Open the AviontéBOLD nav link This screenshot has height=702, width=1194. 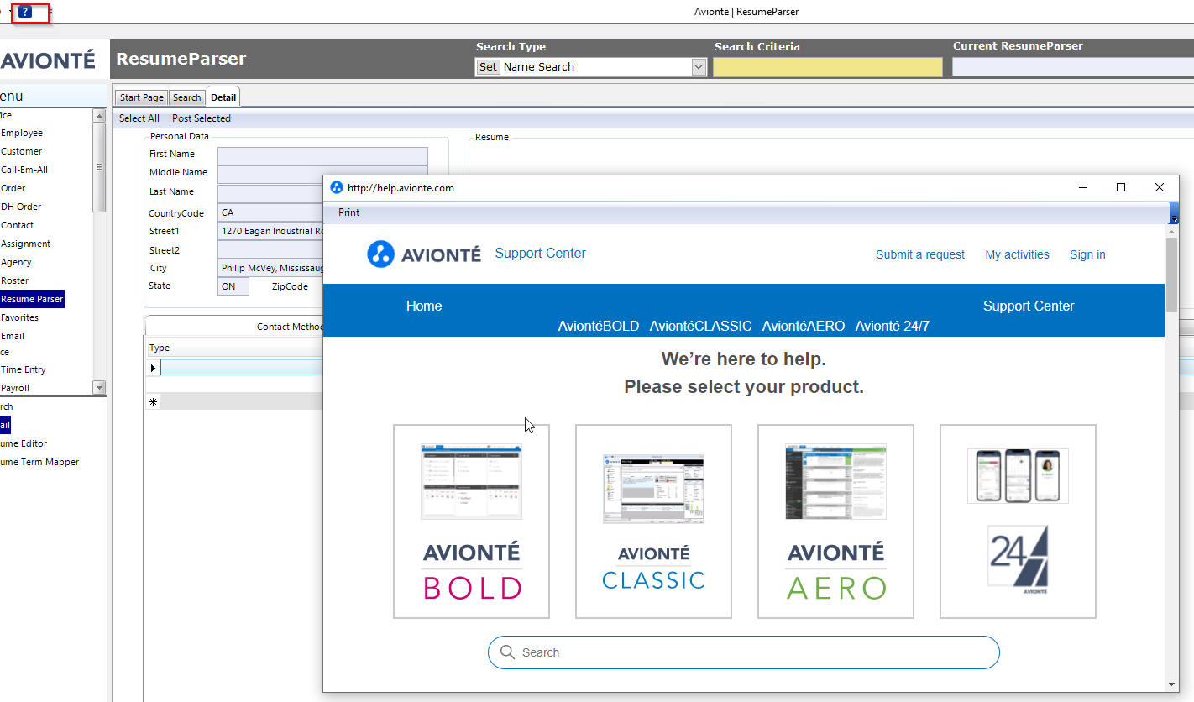[599, 327]
